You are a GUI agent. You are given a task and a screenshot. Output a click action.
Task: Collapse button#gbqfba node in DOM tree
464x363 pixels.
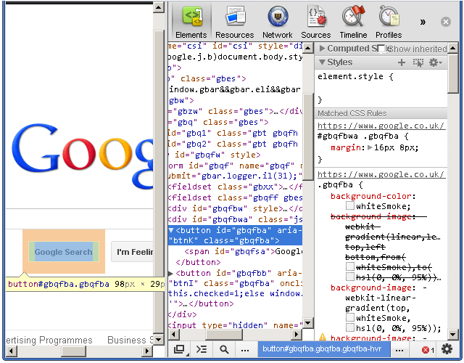click(171, 230)
